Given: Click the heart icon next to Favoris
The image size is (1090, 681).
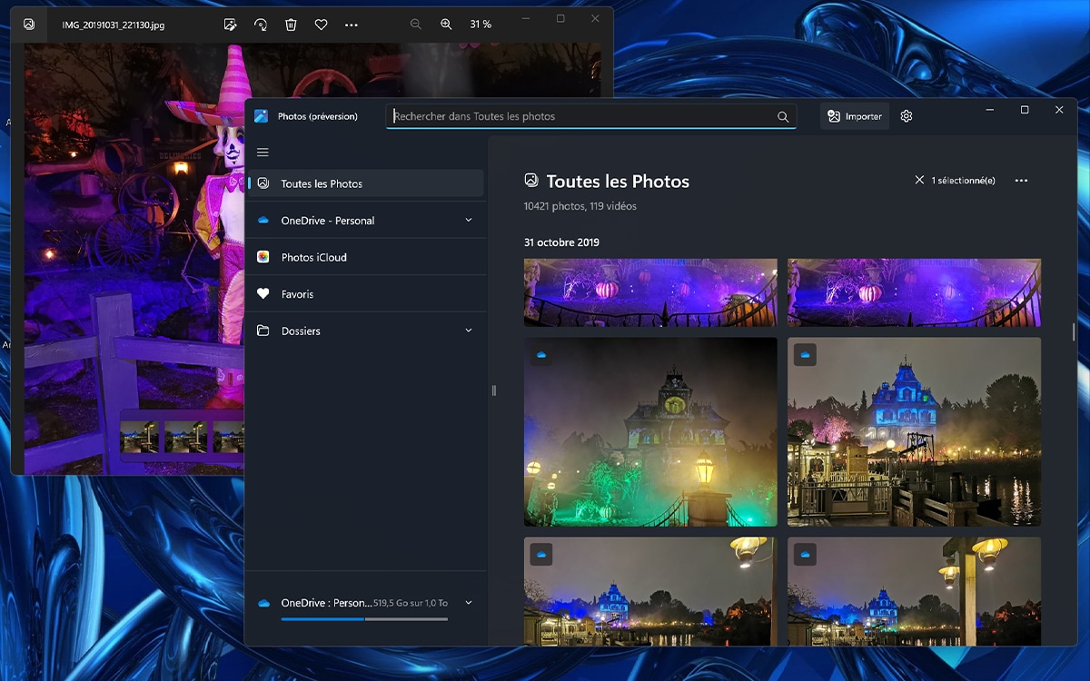Looking at the screenshot, I should coord(263,294).
